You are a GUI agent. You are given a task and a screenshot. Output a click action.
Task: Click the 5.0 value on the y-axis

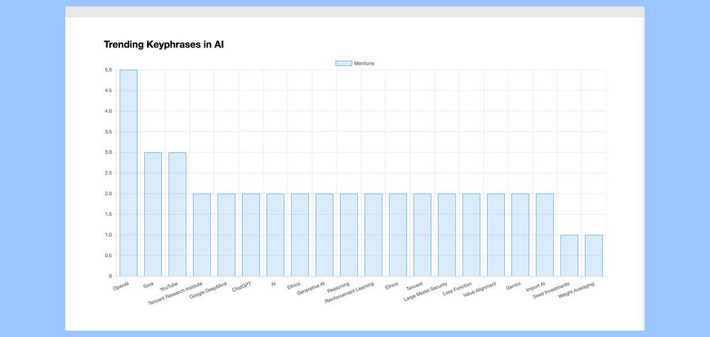108,70
